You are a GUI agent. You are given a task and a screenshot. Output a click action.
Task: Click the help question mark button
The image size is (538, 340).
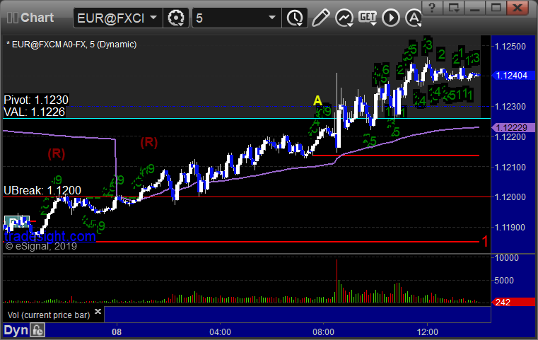[x=432, y=7]
